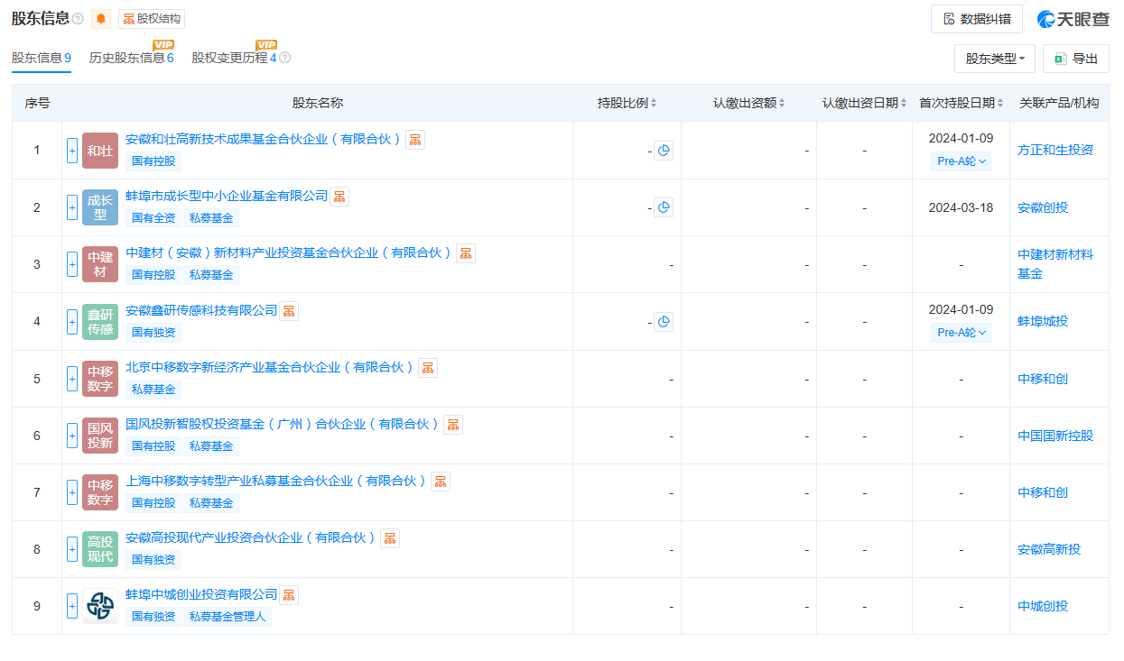Expand row 1 安徽和壮 plus toggle
The height and width of the screenshot is (661, 1124).
tap(72, 151)
